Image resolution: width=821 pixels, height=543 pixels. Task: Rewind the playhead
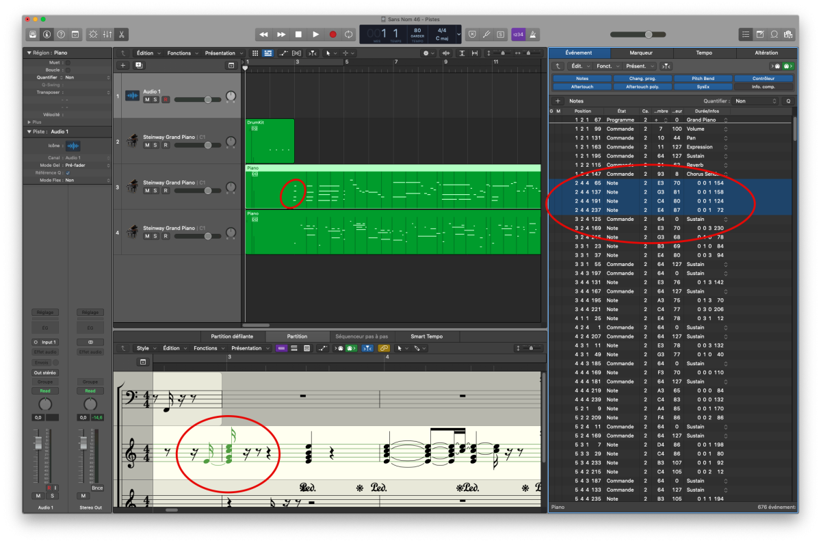tap(264, 34)
